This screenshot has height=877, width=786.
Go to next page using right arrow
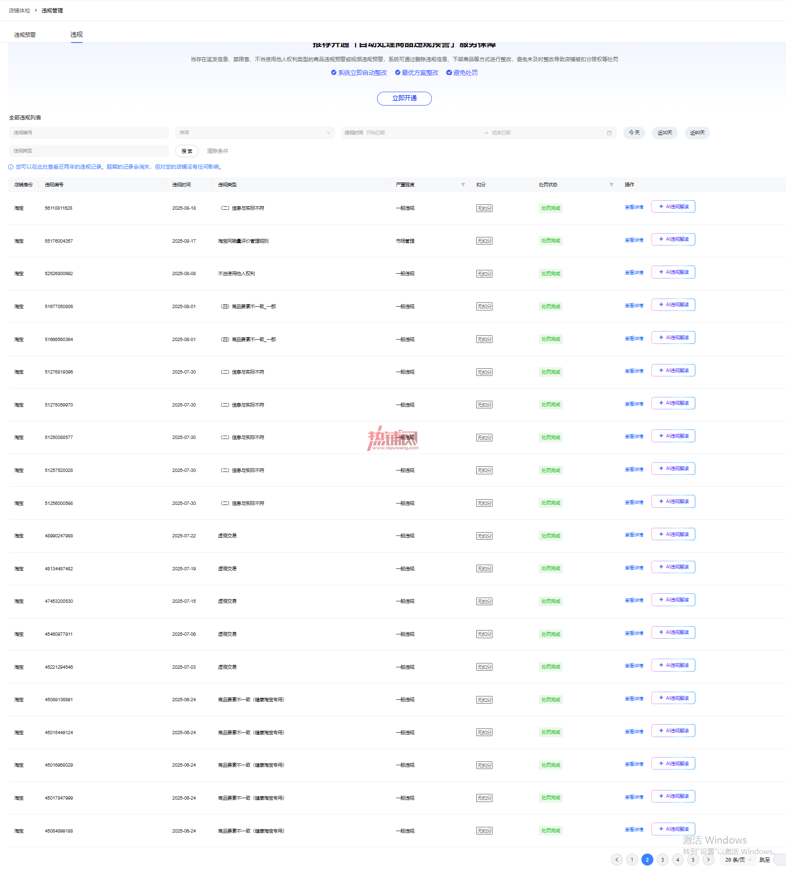coord(708,860)
